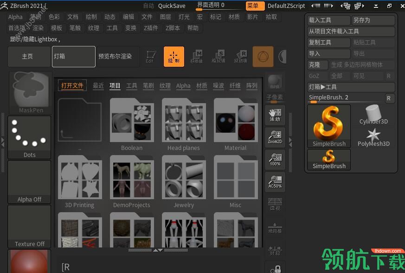Open the Z Plugin menu
Screen dimensions: 405x273
[x=151, y=28]
